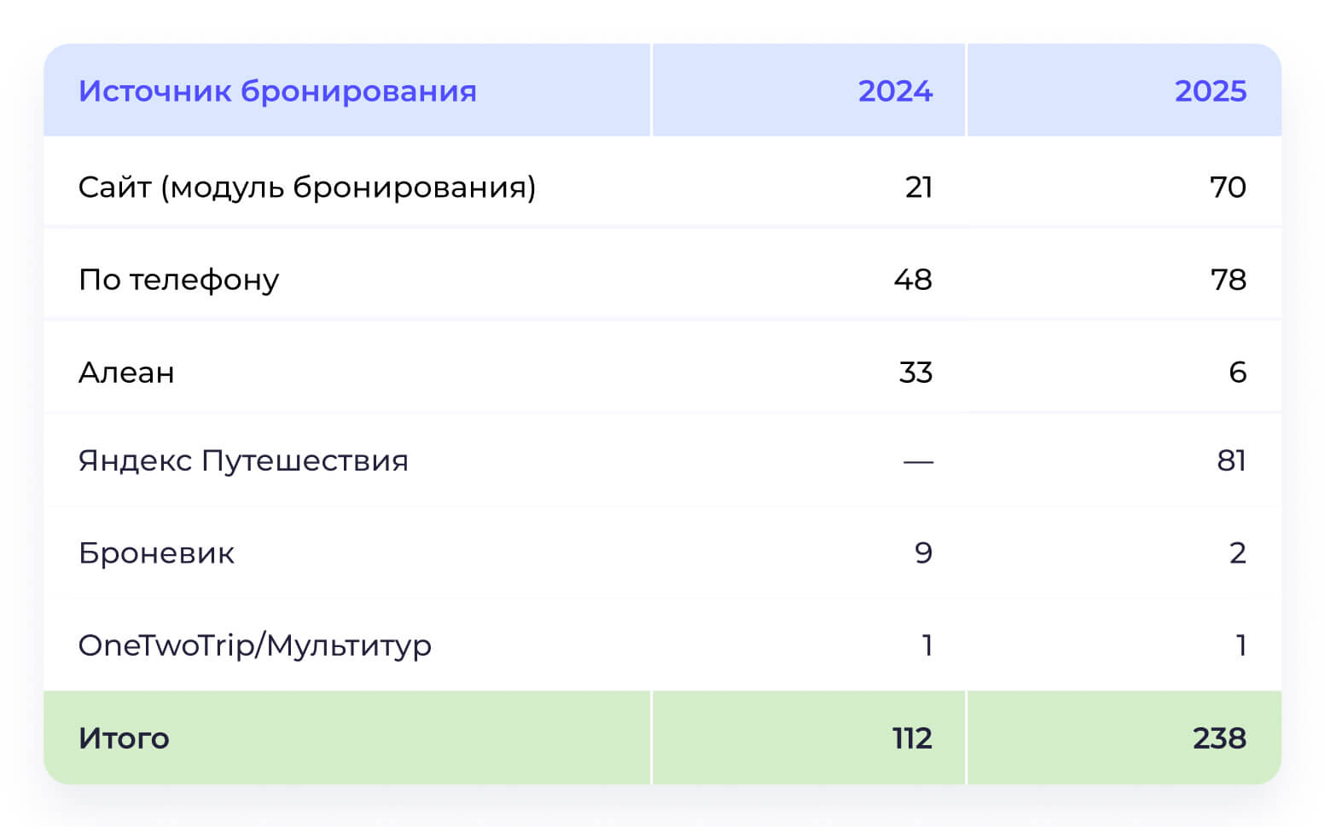
Task: Select the 'Алеан' row label
Action: pos(126,373)
